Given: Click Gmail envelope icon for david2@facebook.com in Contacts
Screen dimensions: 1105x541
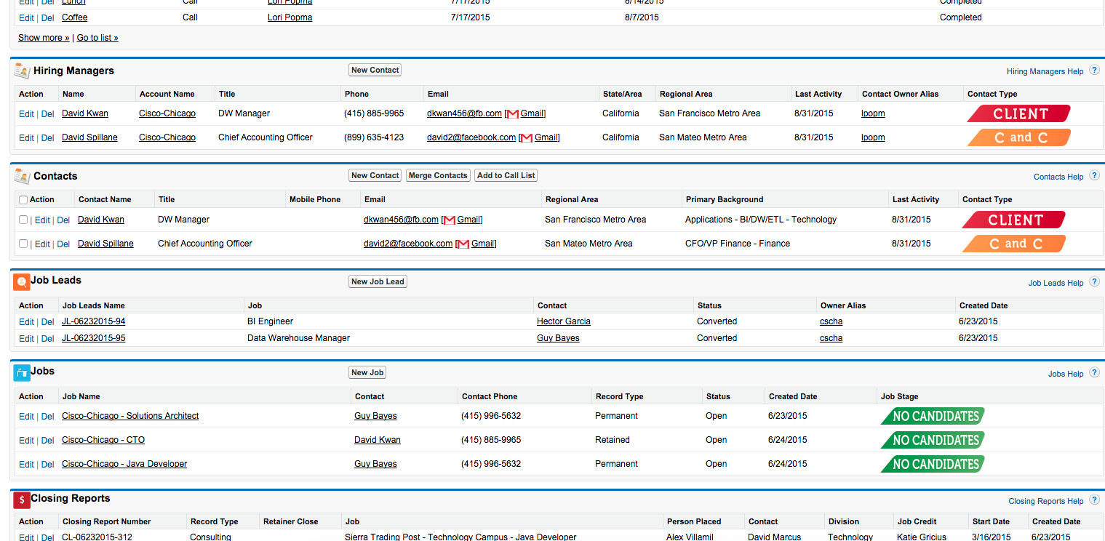Looking at the screenshot, I should click(x=463, y=244).
